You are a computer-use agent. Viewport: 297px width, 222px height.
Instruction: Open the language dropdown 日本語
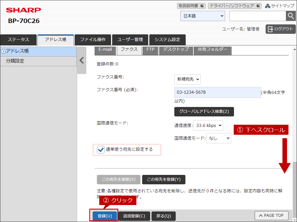click(203, 16)
